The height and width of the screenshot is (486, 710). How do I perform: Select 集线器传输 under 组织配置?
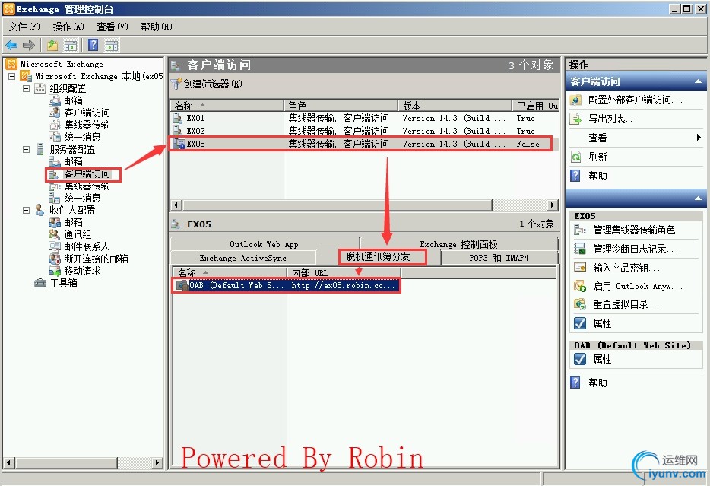point(87,125)
